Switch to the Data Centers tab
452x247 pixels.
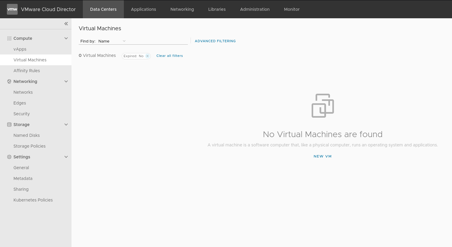tap(103, 9)
